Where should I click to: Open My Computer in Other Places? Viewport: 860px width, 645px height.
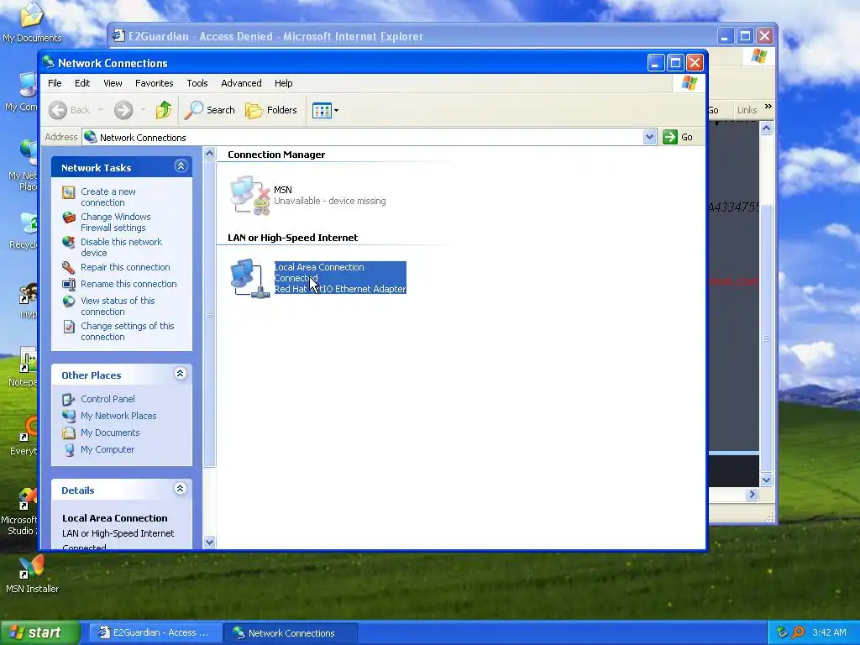coord(107,450)
